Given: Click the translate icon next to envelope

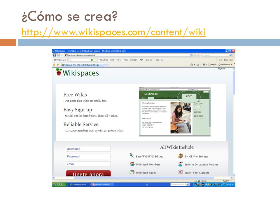Looking at the screenshot, I should point(162,60).
